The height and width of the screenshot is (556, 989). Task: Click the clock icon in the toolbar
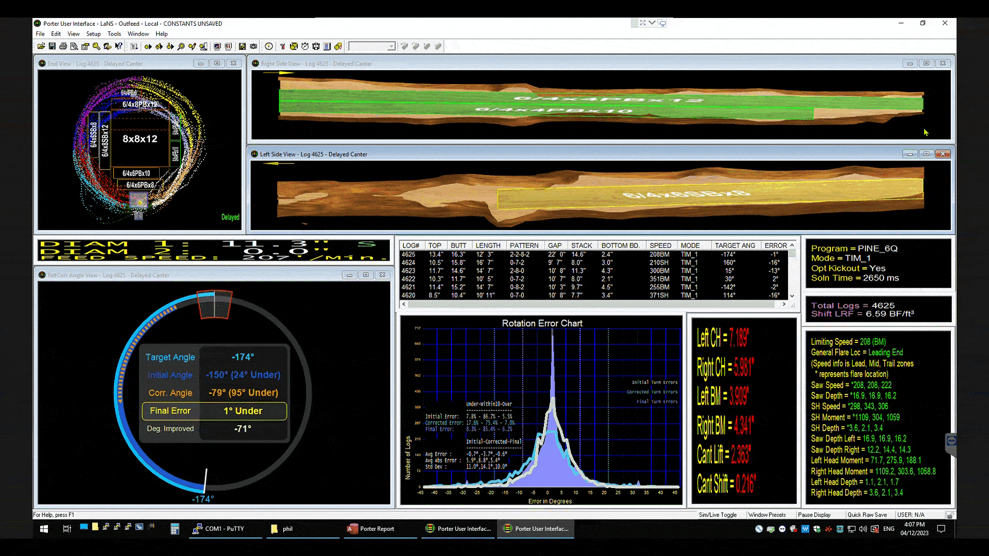click(x=269, y=46)
